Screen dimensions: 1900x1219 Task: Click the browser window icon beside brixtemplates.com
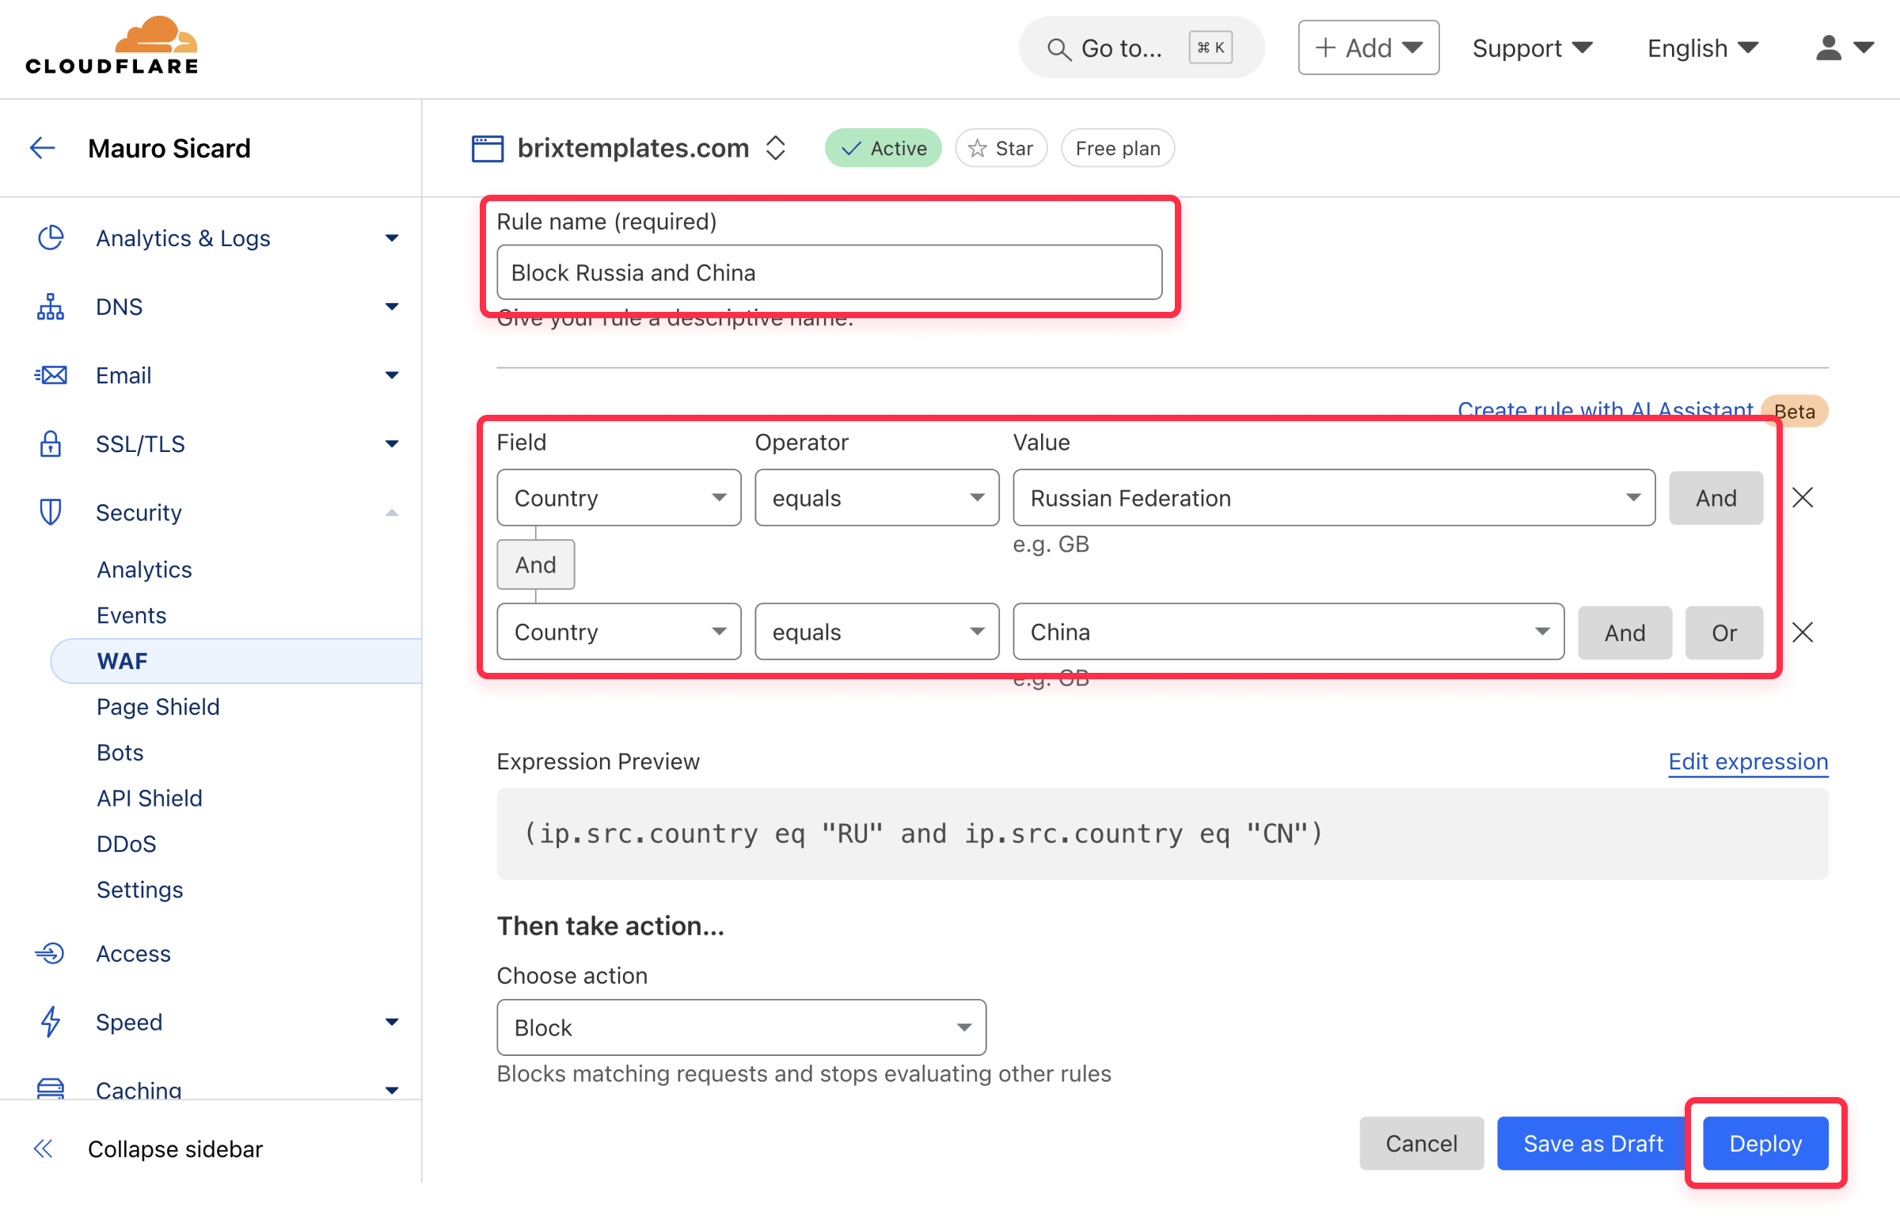click(x=488, y=148)
